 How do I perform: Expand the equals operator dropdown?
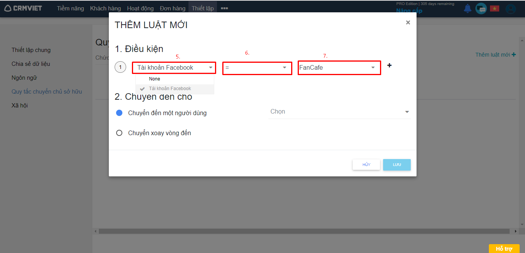pos(257,68)
